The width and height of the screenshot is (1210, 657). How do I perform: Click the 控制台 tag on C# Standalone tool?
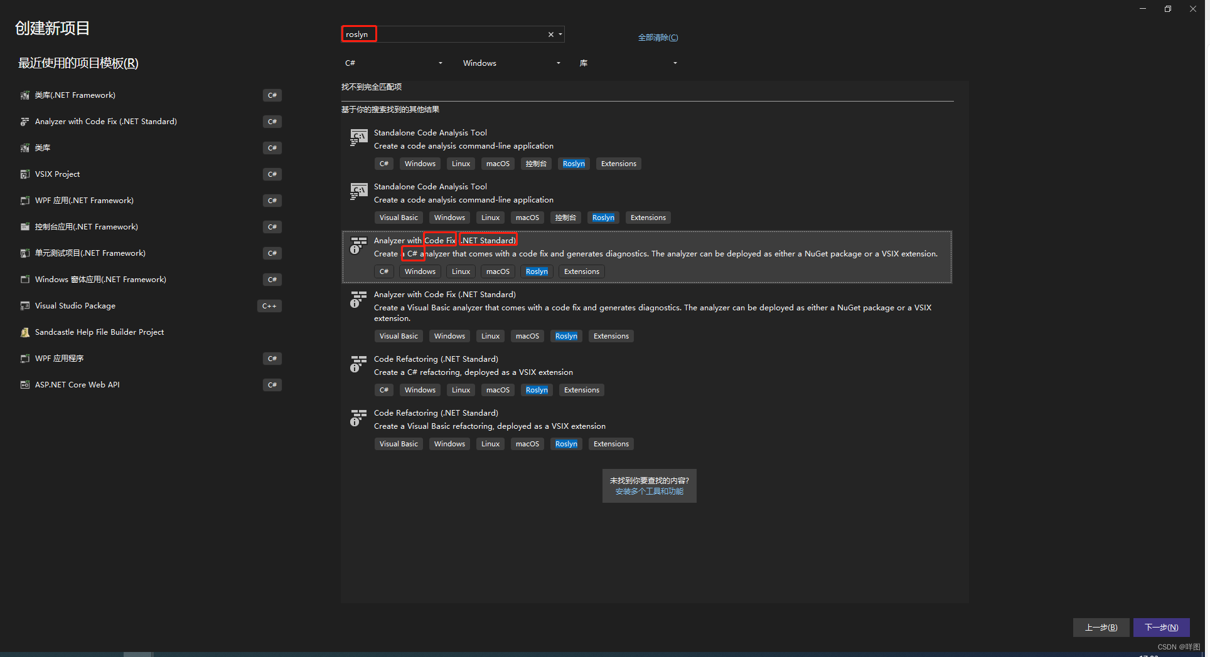(x=536, y=164)
